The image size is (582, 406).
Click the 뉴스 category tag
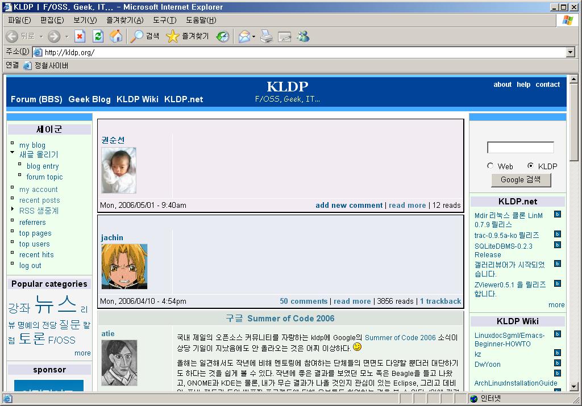(56, 304)
